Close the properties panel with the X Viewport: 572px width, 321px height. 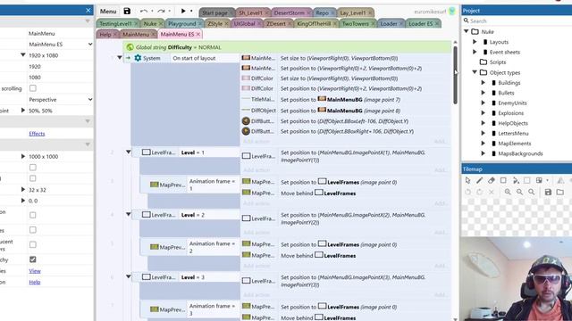(x=88, y=10)
